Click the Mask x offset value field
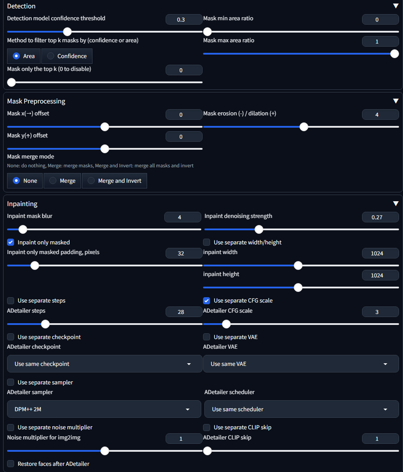The height and width of the screenshot is (472, 403). pos(184,114)
